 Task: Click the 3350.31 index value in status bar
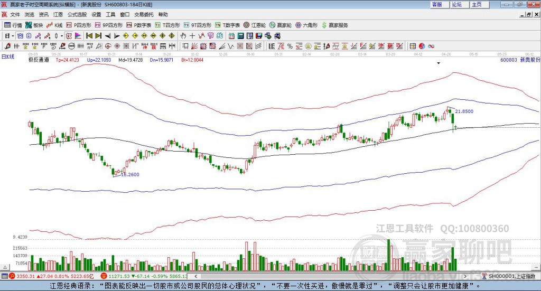tap(25, 276)
